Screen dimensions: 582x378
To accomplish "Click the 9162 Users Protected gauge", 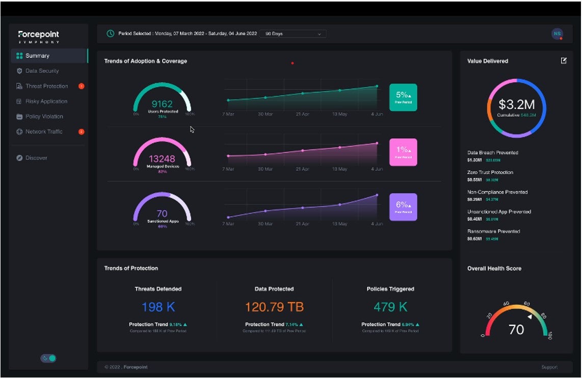I will (162, 99).
